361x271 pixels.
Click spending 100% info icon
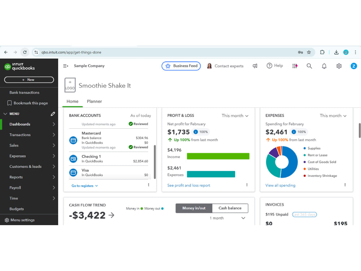[294, 132]
